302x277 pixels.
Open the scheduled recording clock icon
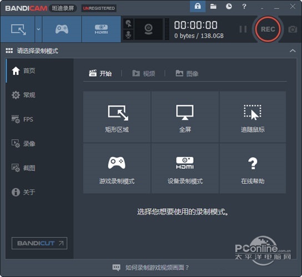[229, 6]
